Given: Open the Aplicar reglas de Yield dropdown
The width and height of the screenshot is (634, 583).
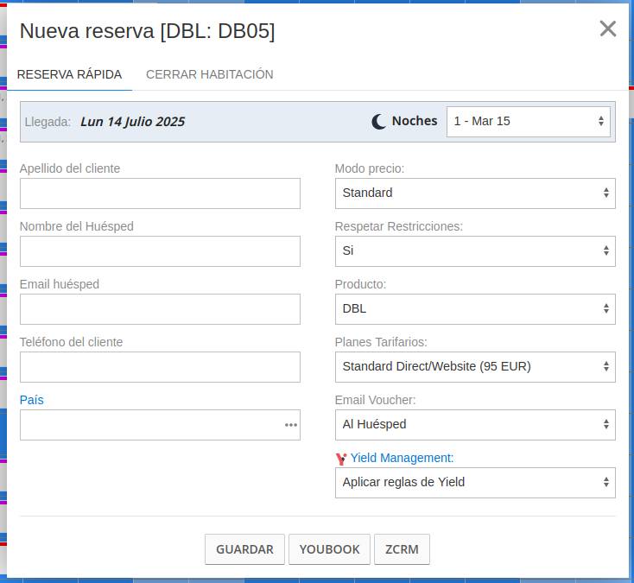Looking at the screenshot, I should click(474, 483).
